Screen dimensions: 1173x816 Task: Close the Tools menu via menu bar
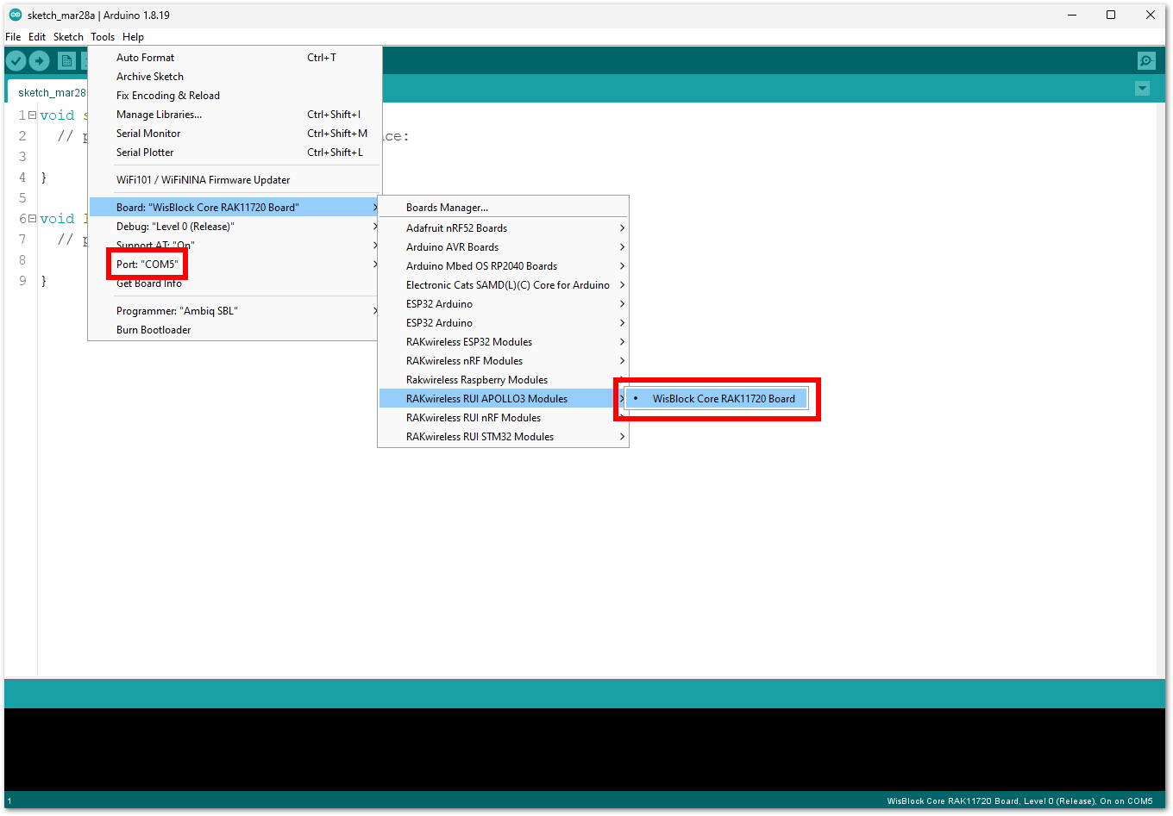coord(103,37)
